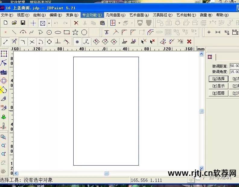Click the Save floppy disk icon

coord(23,23)
